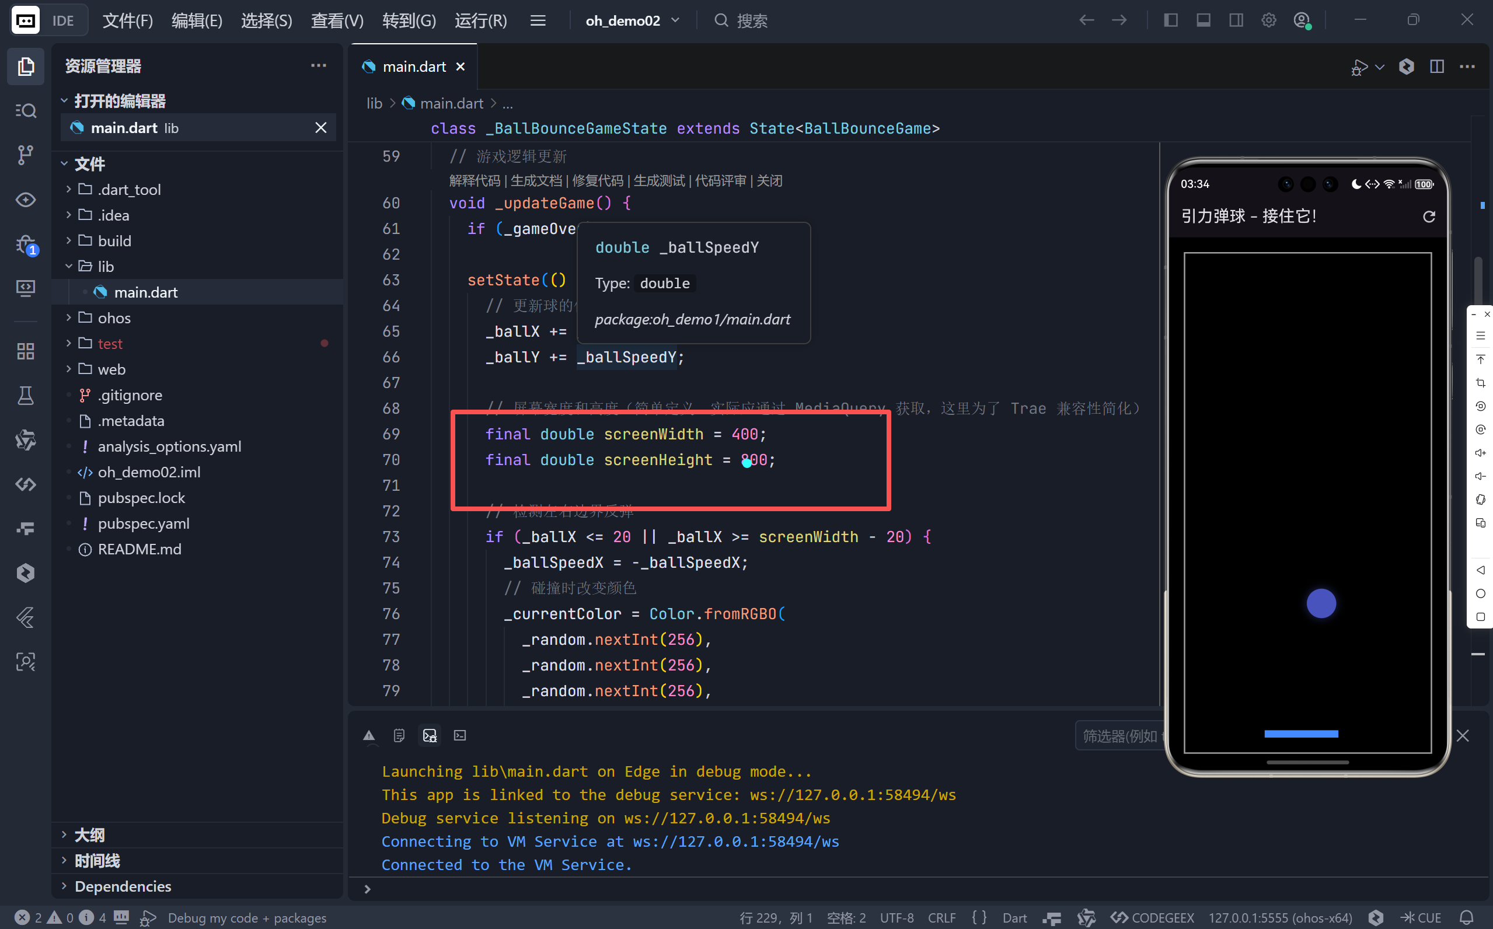Click the split editor icon in tab bar
This screenshot has height=929, width=1493.
(x=1436, y=67)
